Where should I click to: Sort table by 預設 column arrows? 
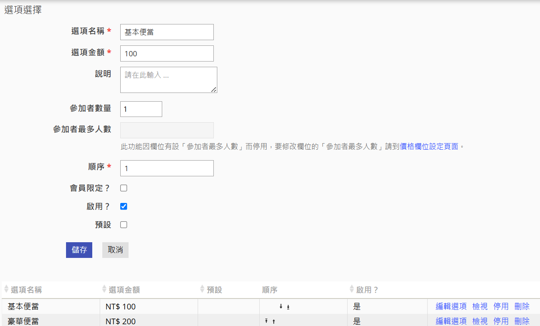202,289
